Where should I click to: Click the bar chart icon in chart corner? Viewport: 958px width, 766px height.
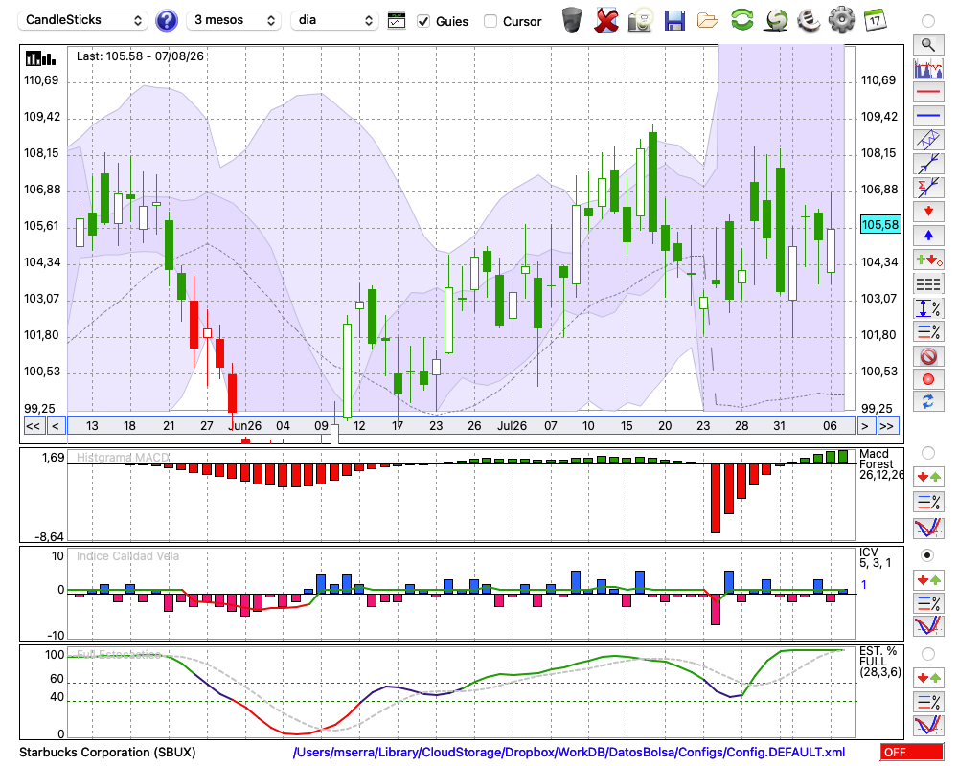click(41, 58)
